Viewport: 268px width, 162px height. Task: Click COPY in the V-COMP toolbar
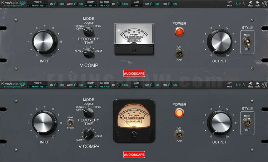pyautogui.click(x=229, y=2)
